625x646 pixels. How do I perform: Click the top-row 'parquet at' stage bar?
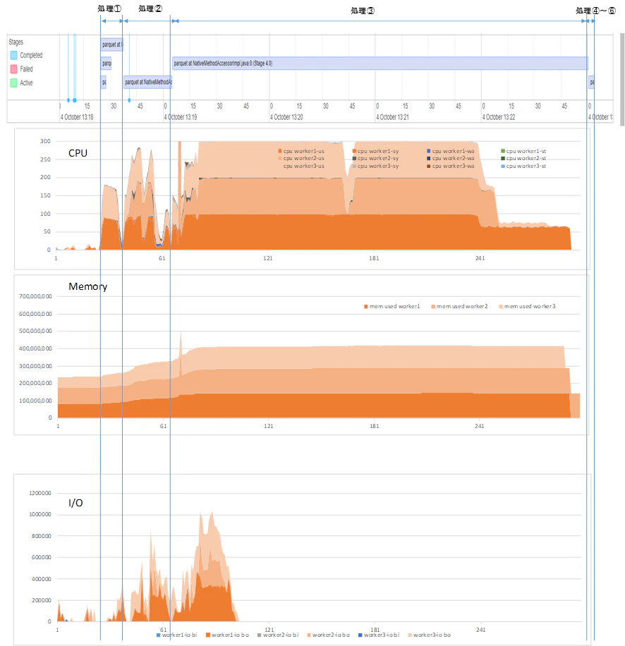click(x=112, y=44)
